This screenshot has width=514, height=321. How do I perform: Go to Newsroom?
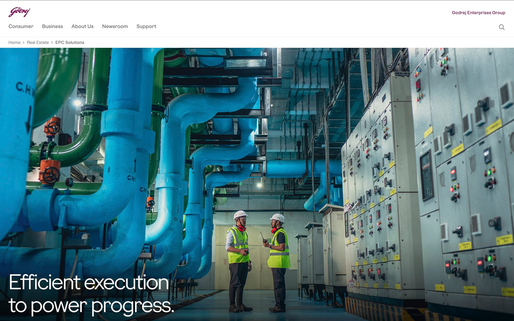(x=115, y=26)
